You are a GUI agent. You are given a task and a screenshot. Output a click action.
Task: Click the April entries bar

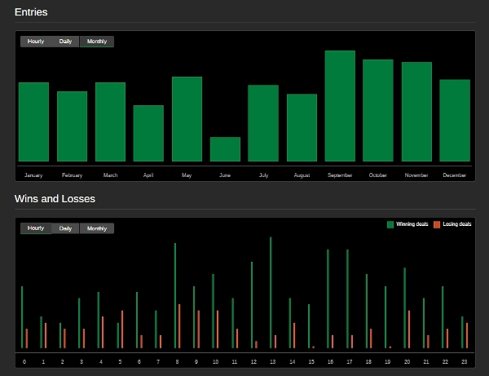coord(148,133)
